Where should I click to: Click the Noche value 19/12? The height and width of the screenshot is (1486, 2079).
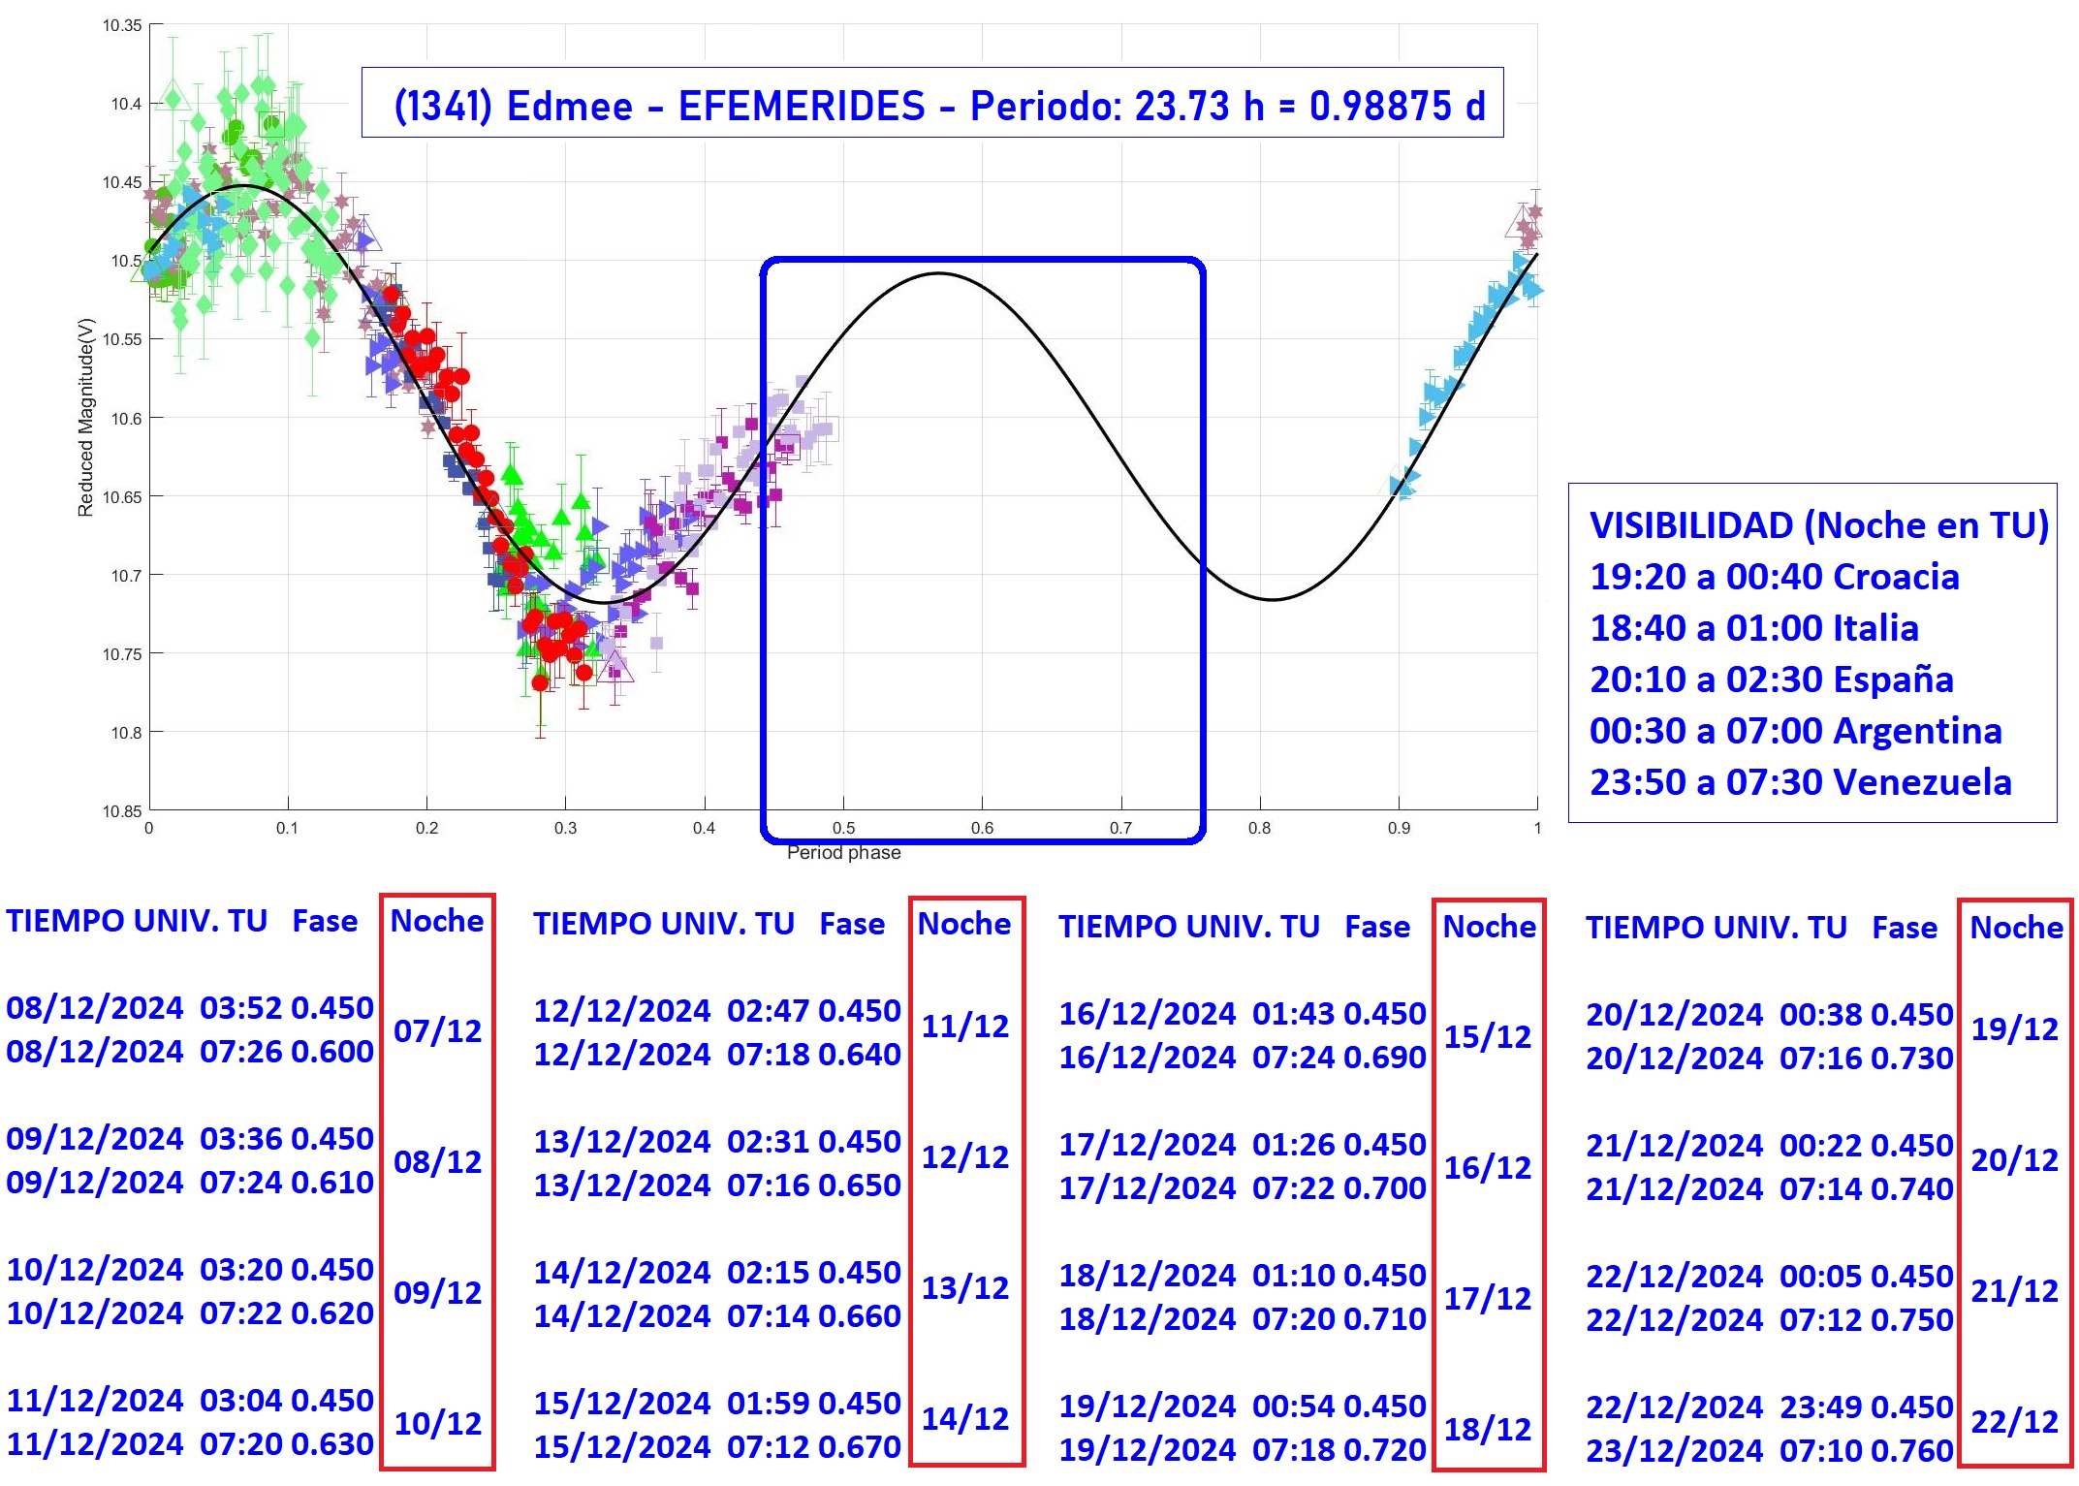pos(2015,1028)
